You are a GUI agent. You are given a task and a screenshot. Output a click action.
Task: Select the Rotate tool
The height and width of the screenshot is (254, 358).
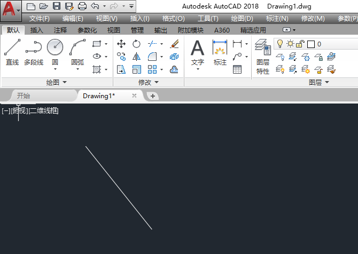pos(137,44)
